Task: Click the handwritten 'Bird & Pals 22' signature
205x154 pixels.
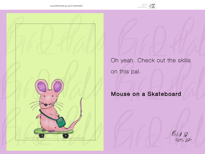Action: 182,137
